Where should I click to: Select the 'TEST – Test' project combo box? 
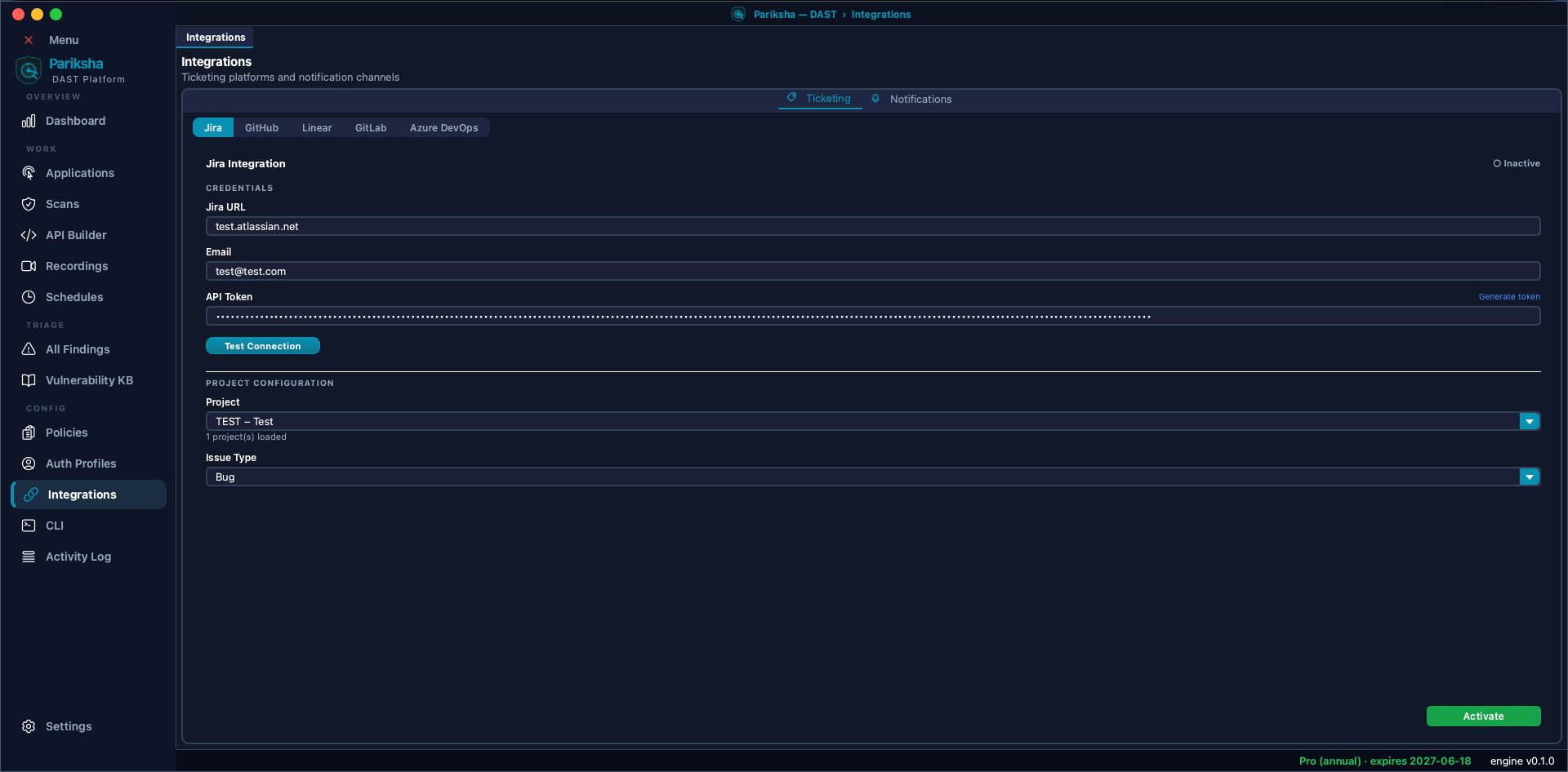(873, 421)
